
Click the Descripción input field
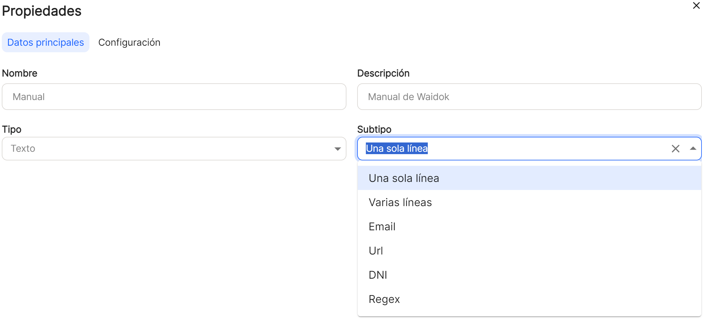[x=529, y=97]
